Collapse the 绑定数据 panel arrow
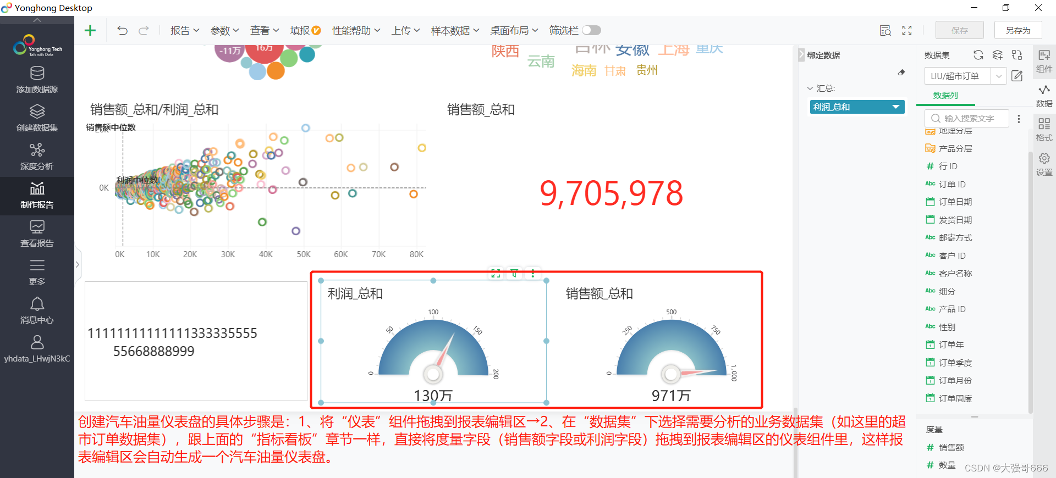1056x478 pixels. click(801, 55)
